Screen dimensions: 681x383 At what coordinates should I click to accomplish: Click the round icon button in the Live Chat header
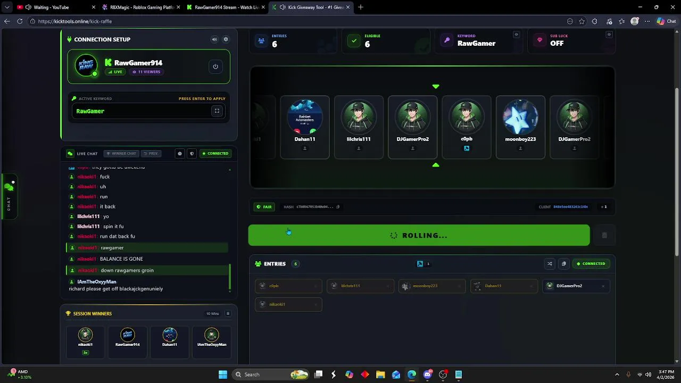click(x=180, y=153)
